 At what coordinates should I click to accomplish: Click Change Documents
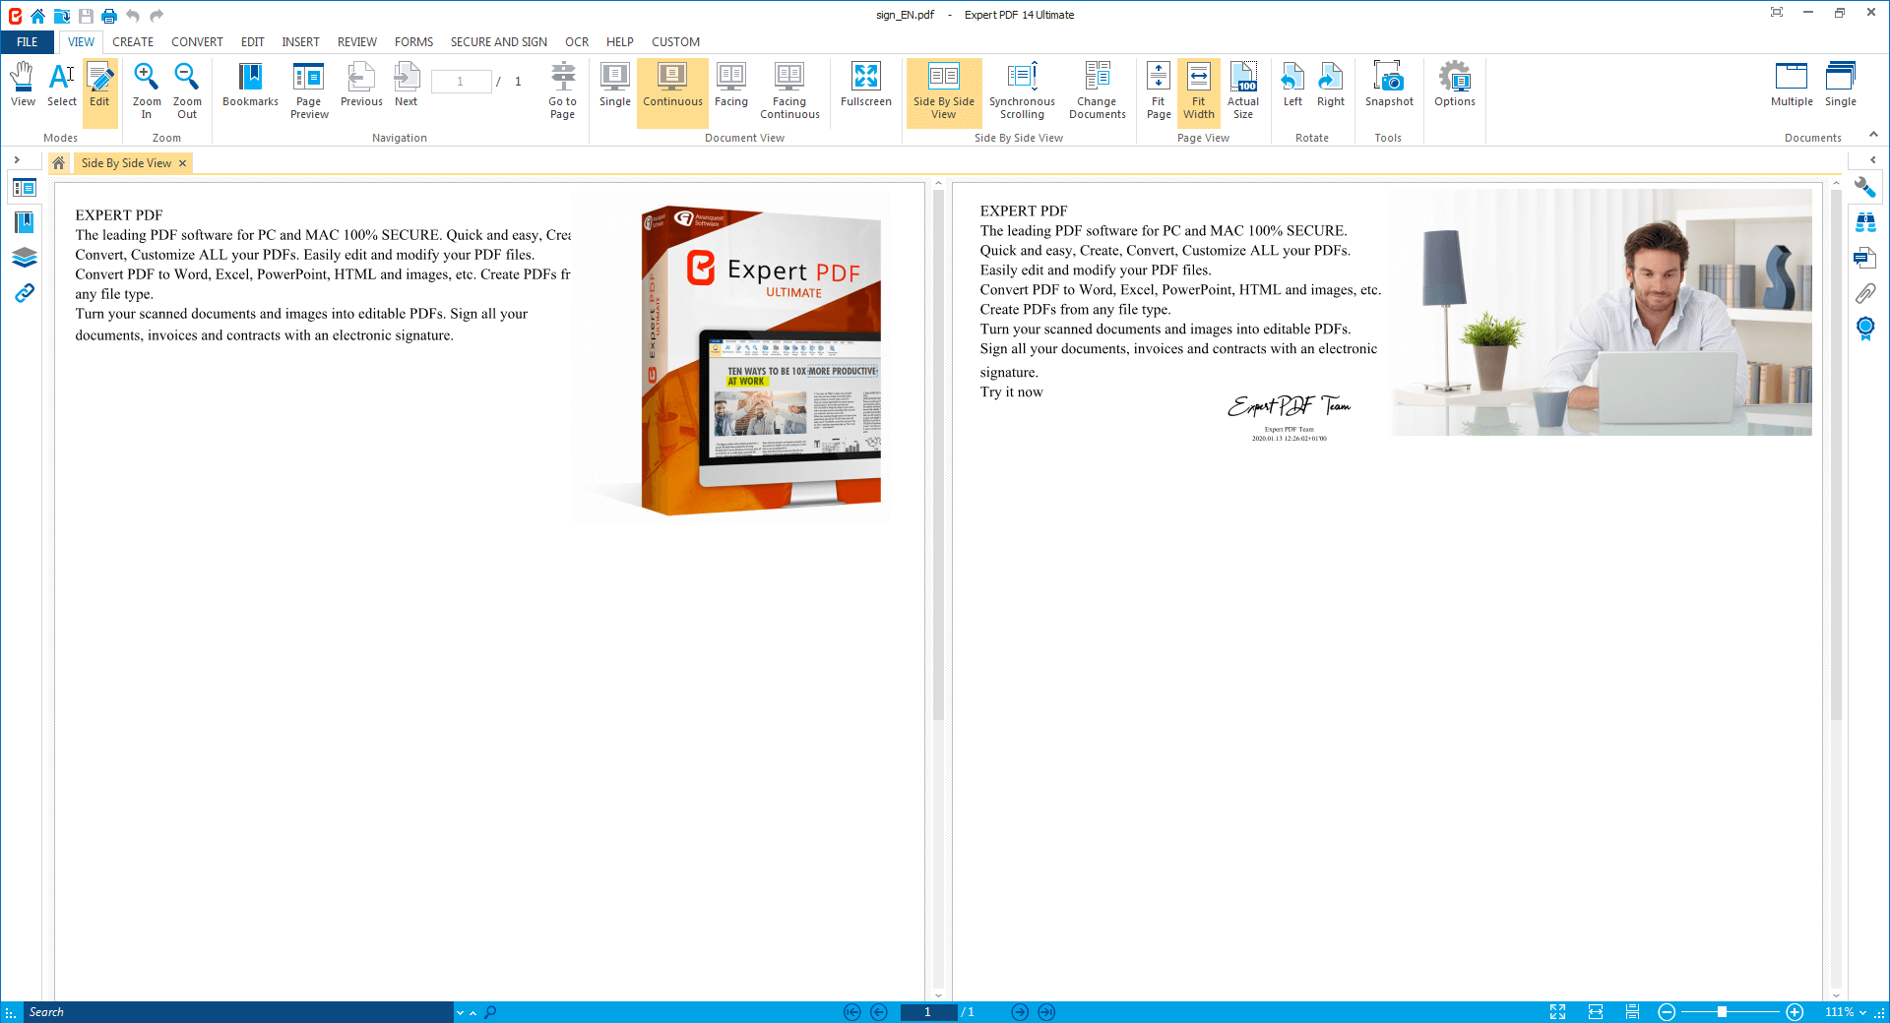coord(1098,90)
